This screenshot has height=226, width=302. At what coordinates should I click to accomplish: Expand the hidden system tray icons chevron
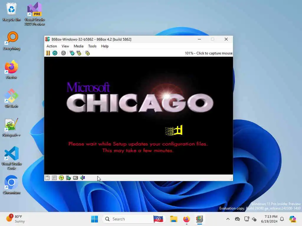[x=228, y=219]
